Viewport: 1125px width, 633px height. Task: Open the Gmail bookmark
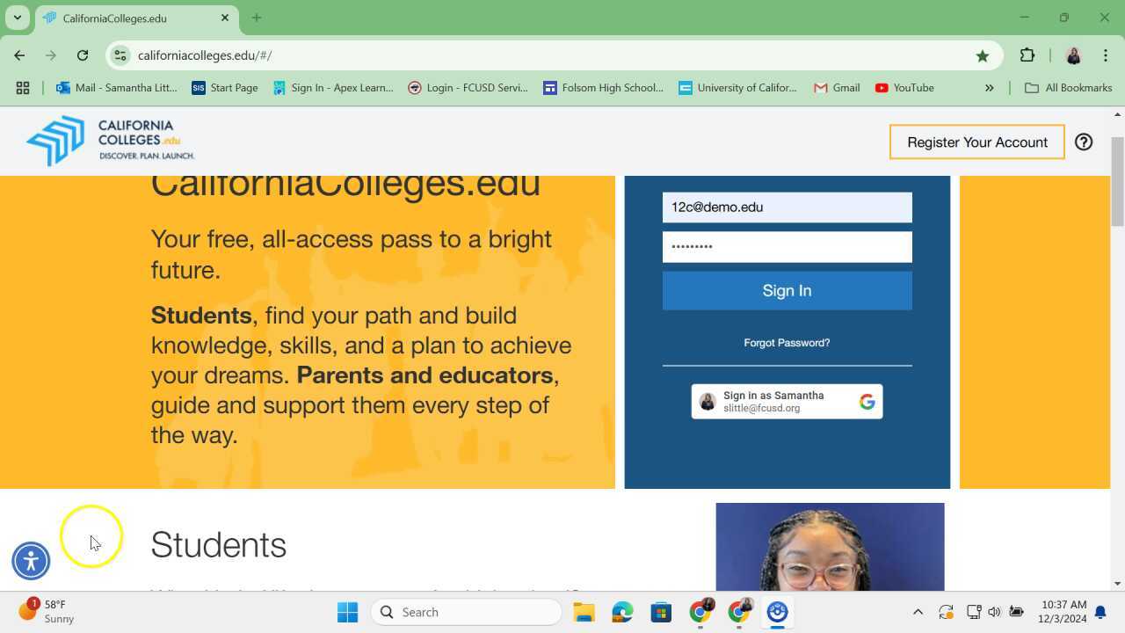pyautogui.click(x=837, y=88)
